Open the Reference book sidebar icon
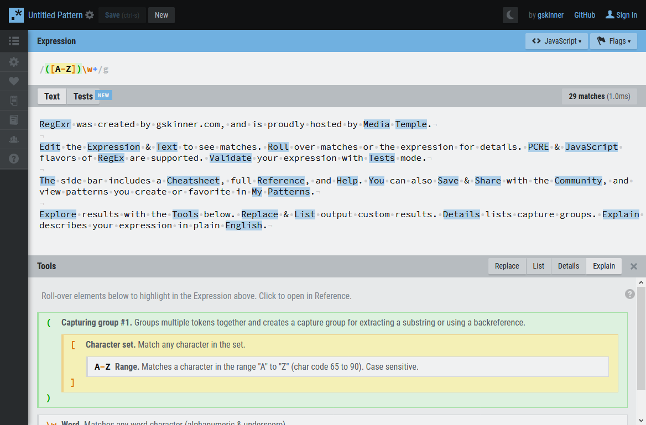The image size is (646, 425). 14,120
